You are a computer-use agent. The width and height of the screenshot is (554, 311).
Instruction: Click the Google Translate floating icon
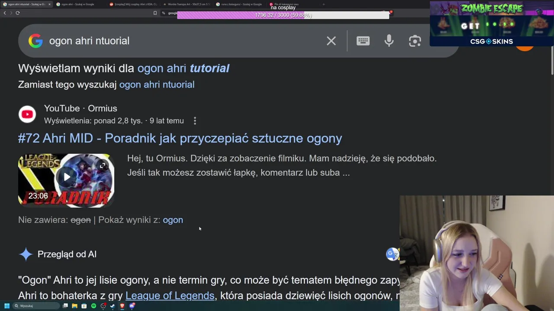click(392, 254)
